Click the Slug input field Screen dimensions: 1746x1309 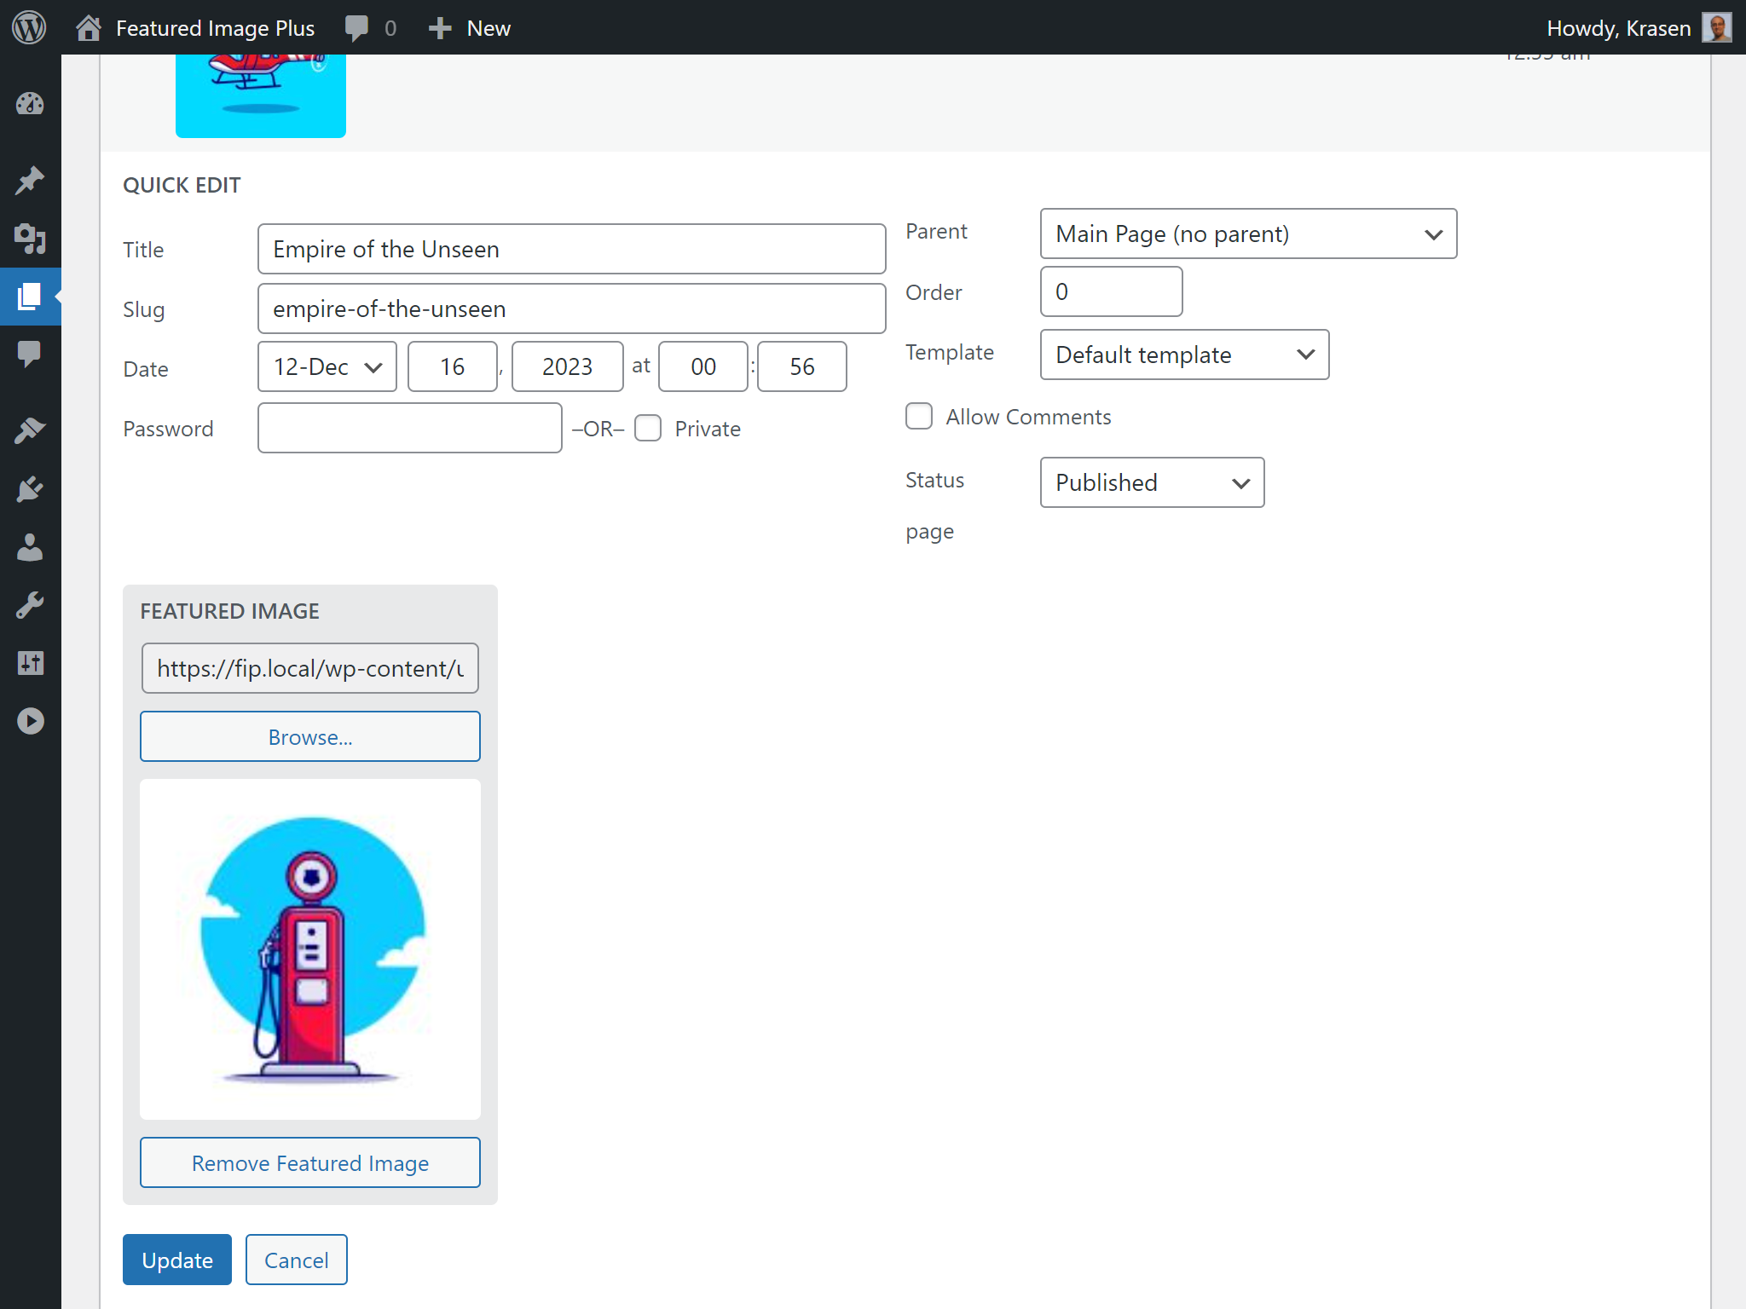571,309
